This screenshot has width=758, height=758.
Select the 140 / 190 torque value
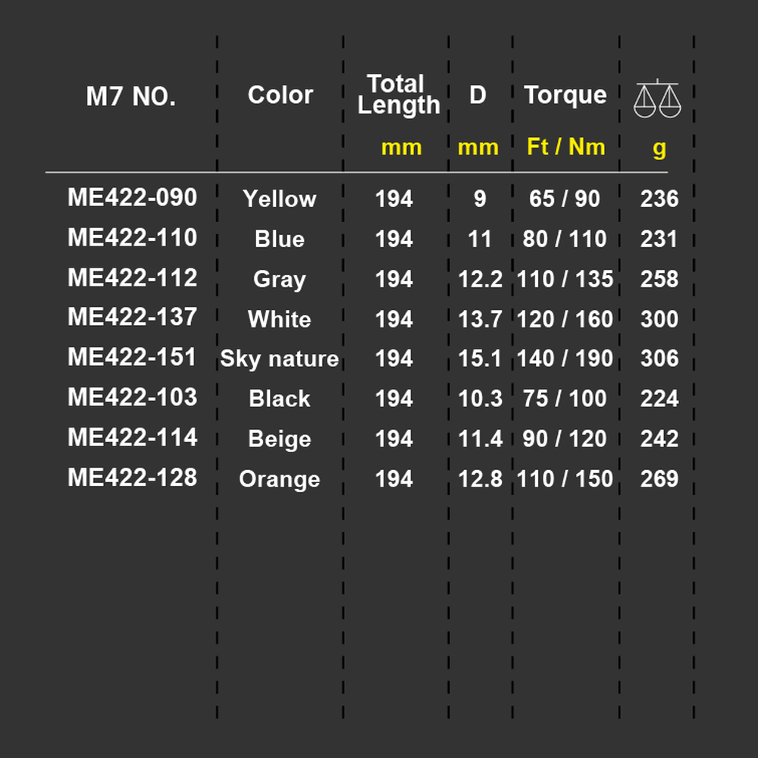tap(565, 359)
